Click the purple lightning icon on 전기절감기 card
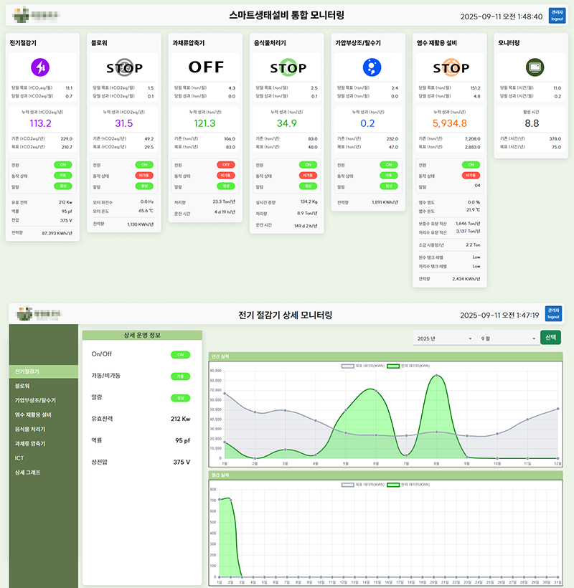The width and height of the screenshot is (574, 588). tap(40, 67)
